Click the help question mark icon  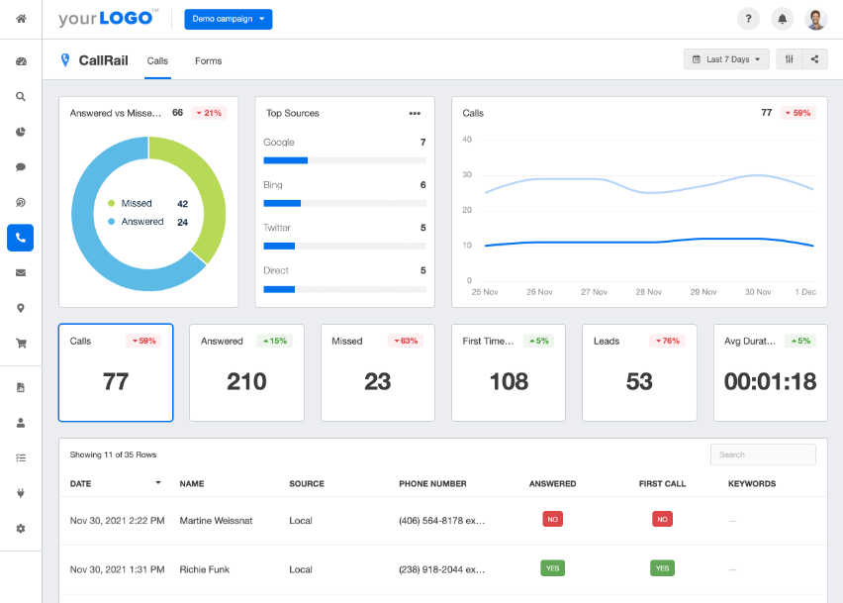point(748,18)
